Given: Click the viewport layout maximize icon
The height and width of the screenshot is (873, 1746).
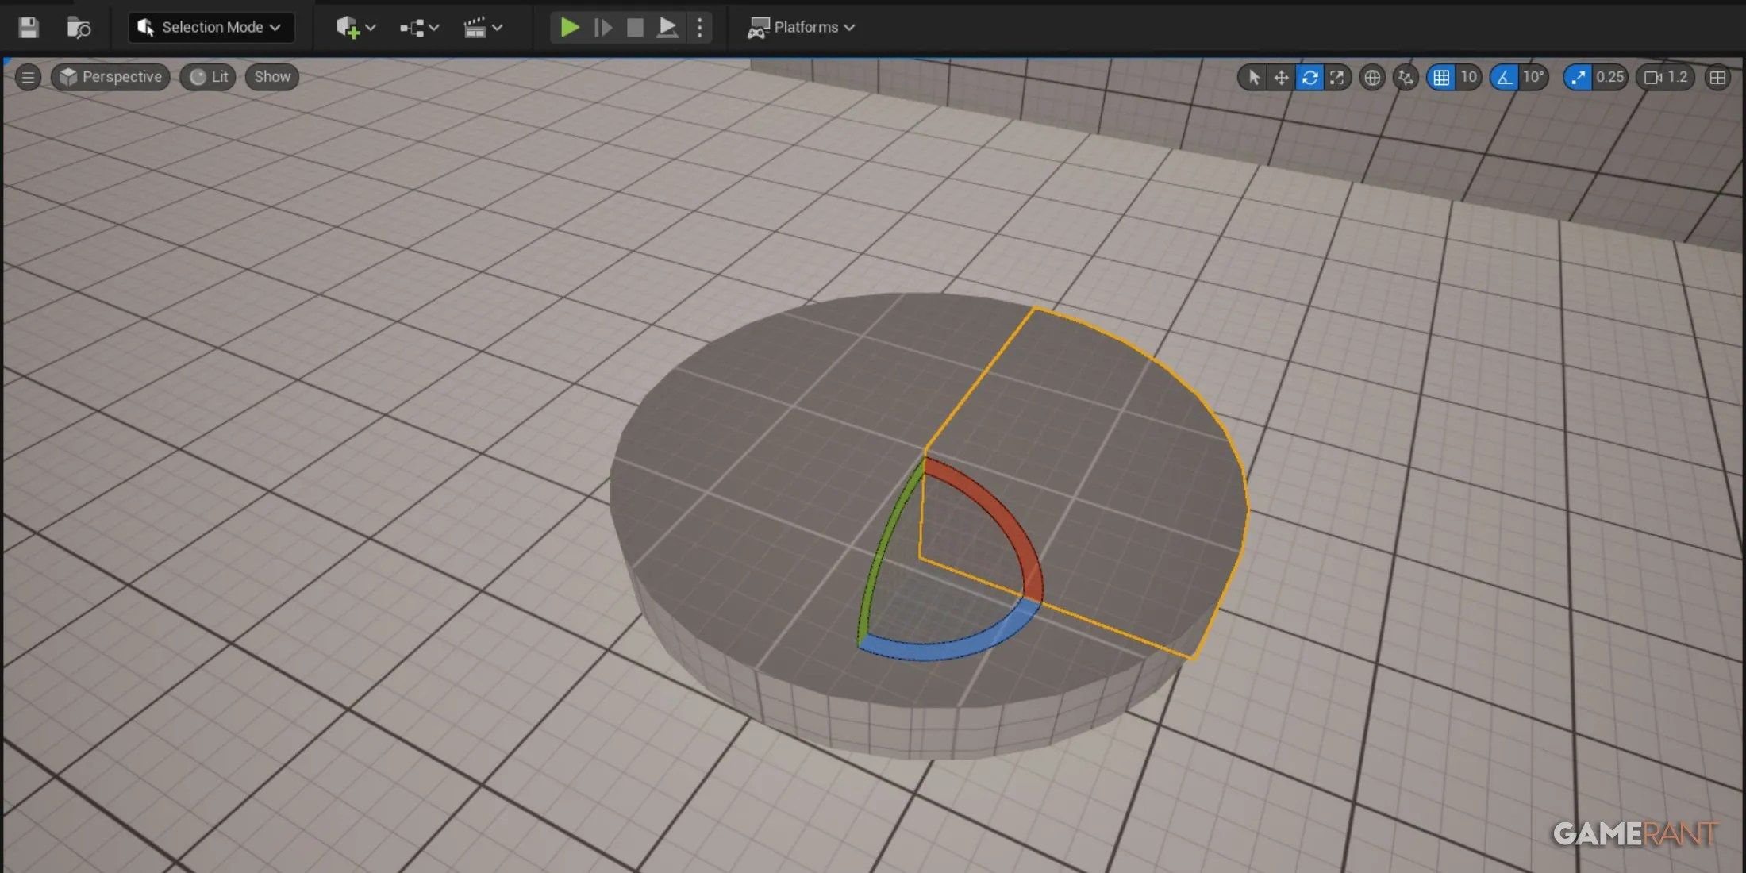Looking at the screenshot, I should tap(1717, 78).
